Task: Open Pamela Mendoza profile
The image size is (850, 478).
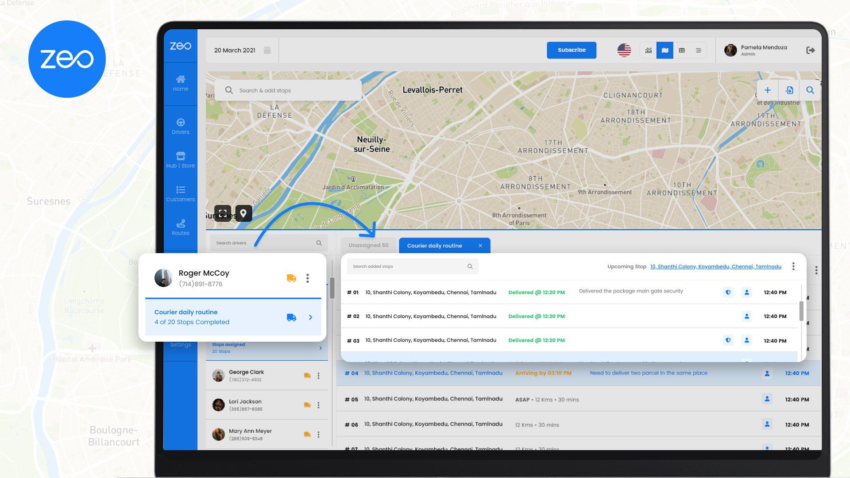Action: [756, 50]
